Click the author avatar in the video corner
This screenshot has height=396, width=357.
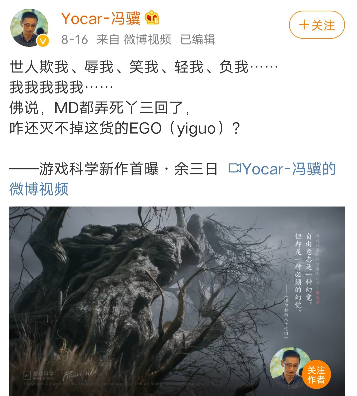[288, 368]
